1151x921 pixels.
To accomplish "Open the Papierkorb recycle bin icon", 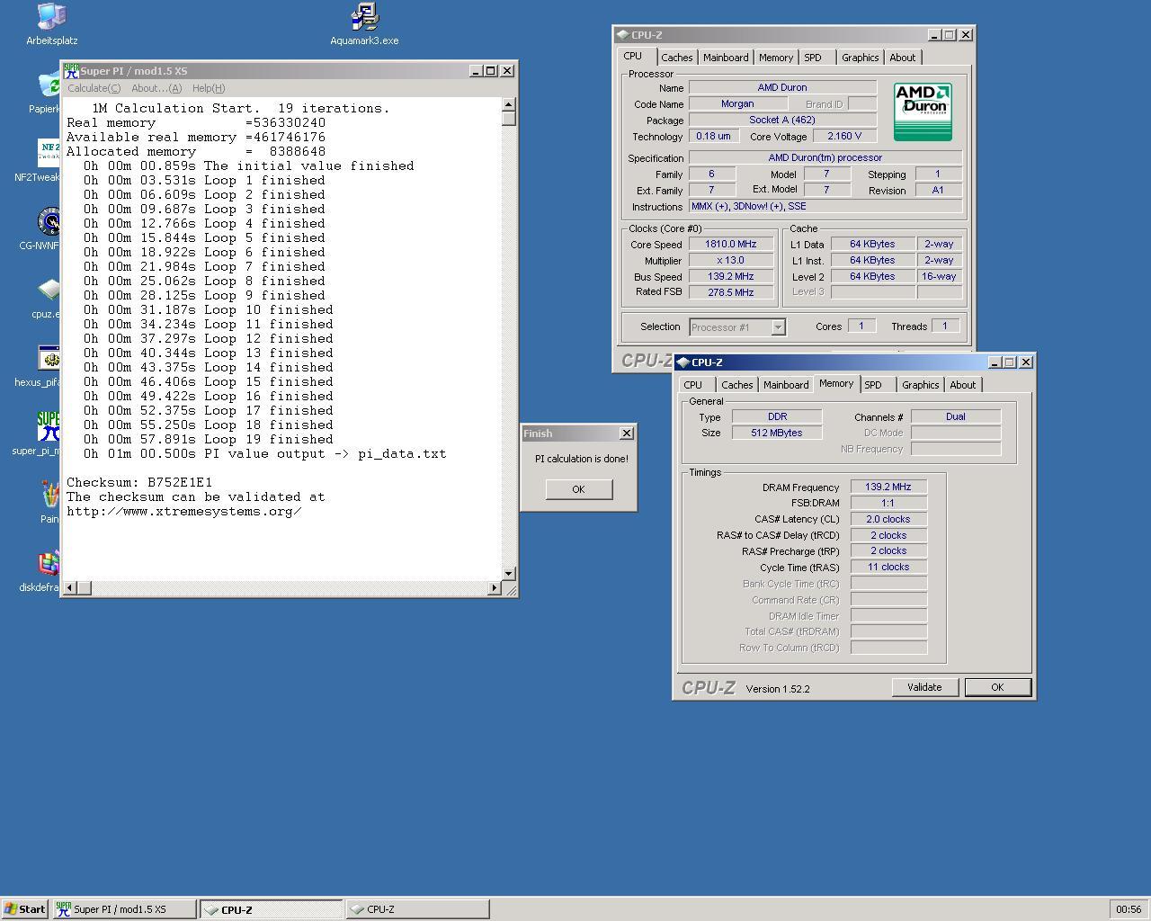I will [49, 93].
